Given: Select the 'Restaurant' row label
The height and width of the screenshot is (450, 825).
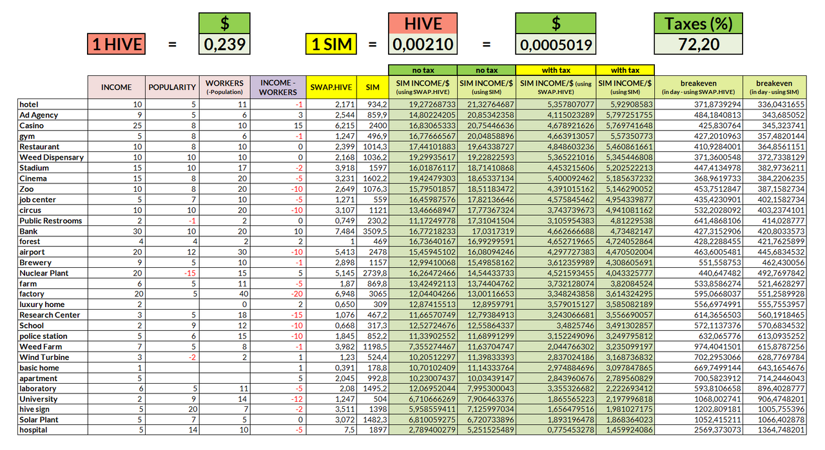Looking at the screenshot, I should pyautogui.click(x=53, y=146).
